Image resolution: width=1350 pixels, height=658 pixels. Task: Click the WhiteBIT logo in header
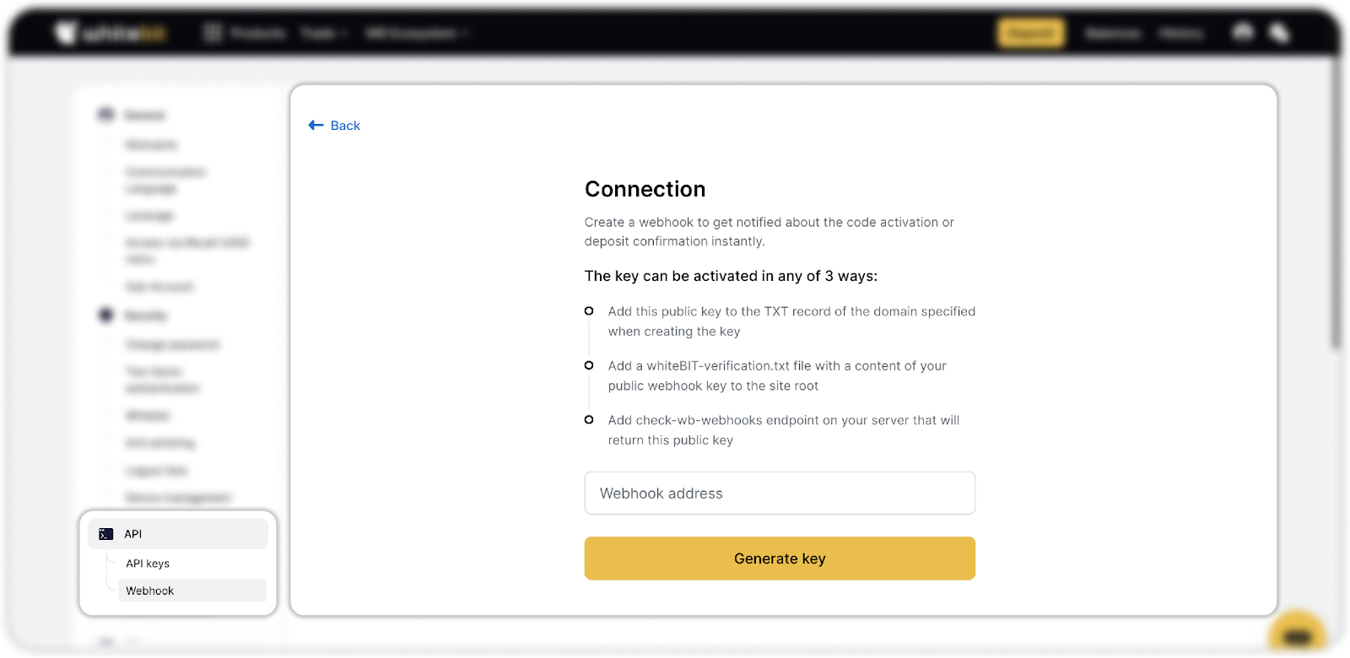(111, 34)
